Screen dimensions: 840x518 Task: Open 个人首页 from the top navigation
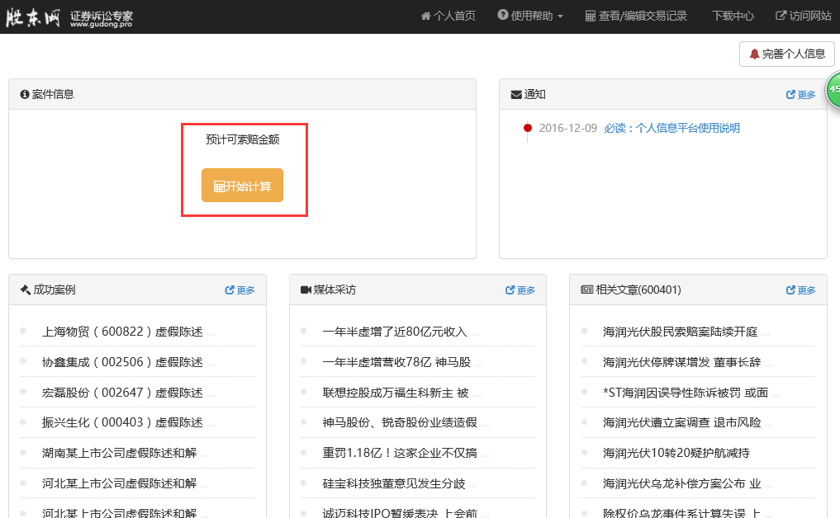pos(448,16)
